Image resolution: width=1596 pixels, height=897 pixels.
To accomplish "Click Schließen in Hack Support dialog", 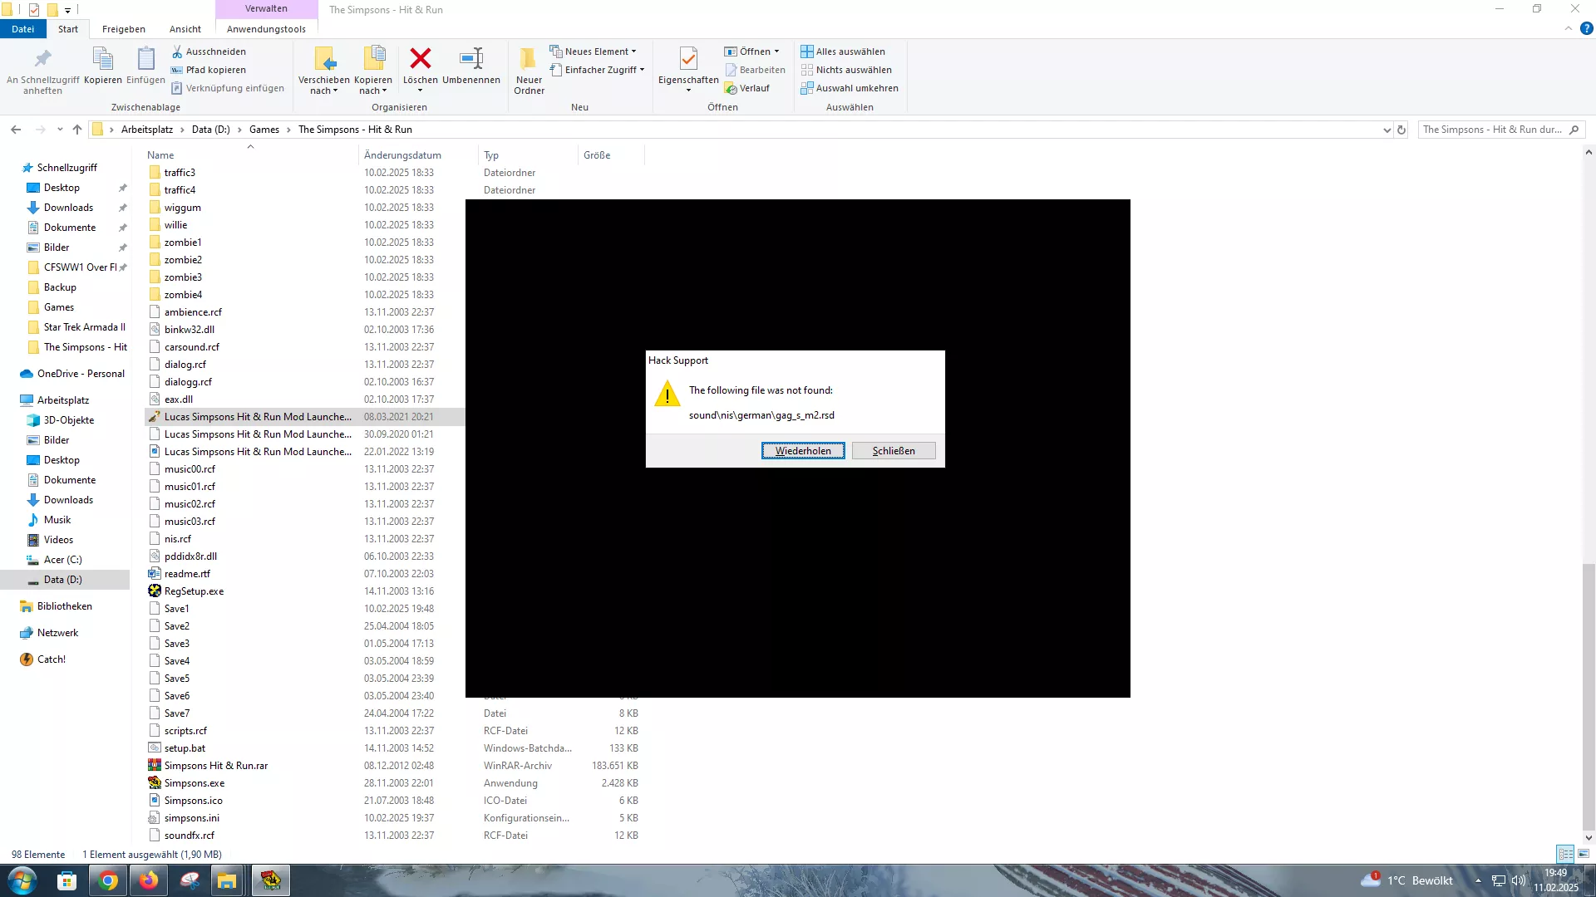I will tap(894, 451).
